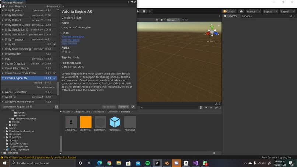This screenshot has width=297, height=167.
Task: Click Common in the breadcrumb path
Action: point(112,112)
